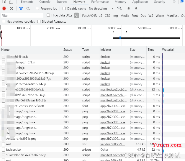
Task: Click the Filter text input
Action: click(x=22, y=16)
